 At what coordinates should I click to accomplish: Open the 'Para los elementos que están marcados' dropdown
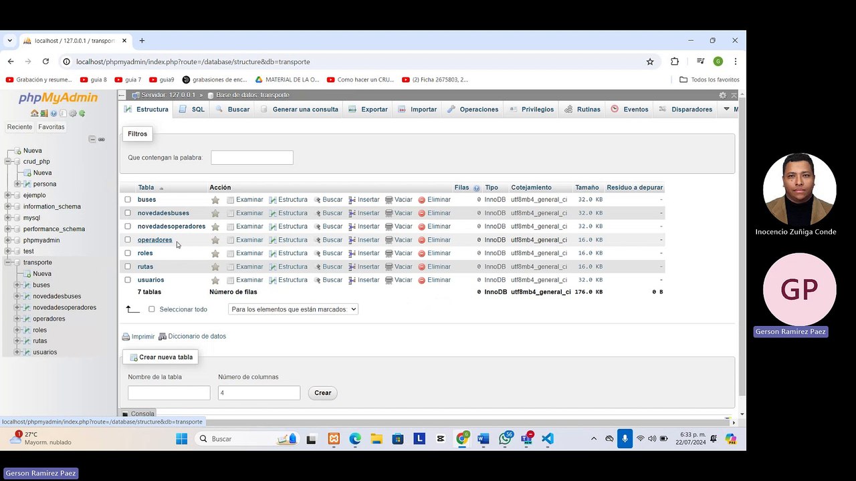coord(293,309)
